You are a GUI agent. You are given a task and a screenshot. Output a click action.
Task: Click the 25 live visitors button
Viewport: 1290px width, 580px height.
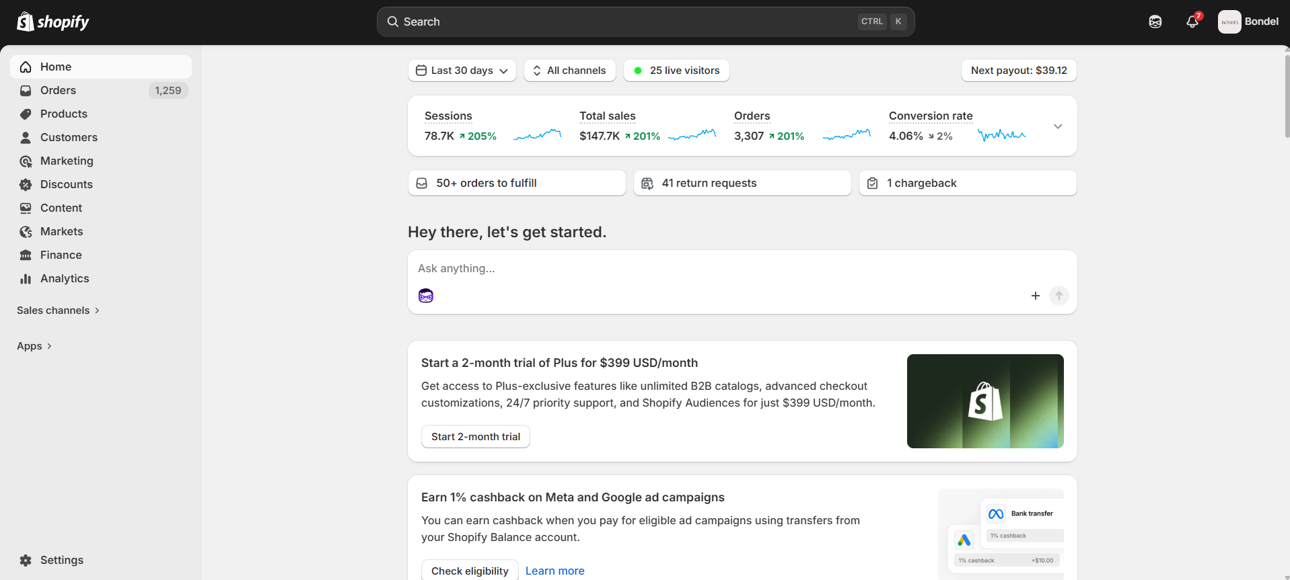coord(677,71)
